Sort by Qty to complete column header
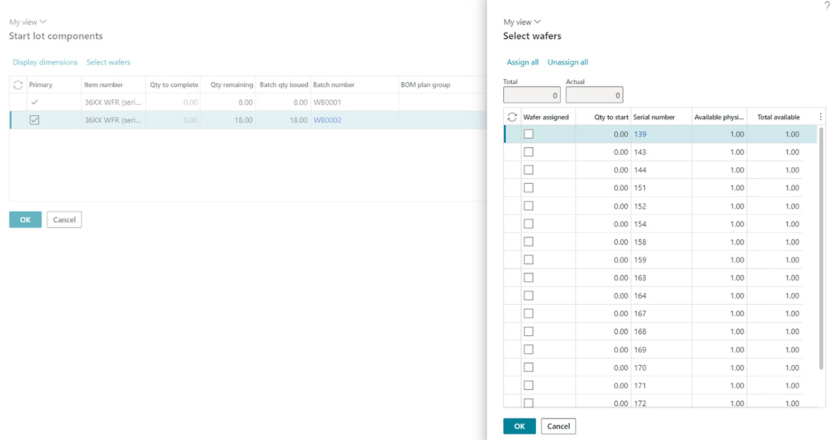 tap(174, 85)
